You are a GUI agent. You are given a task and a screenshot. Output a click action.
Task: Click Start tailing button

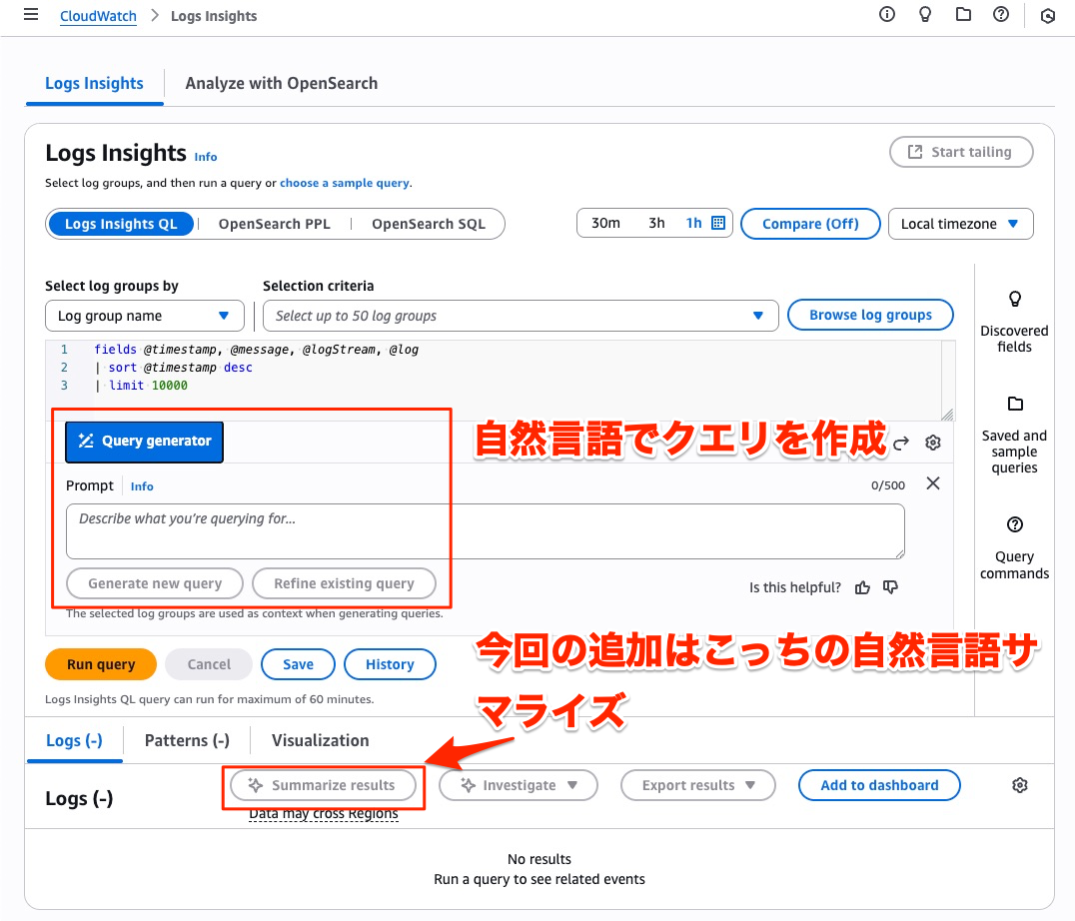(961, 152)
